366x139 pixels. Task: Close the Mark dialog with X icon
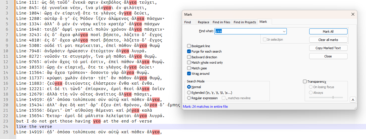pos(353,14)
